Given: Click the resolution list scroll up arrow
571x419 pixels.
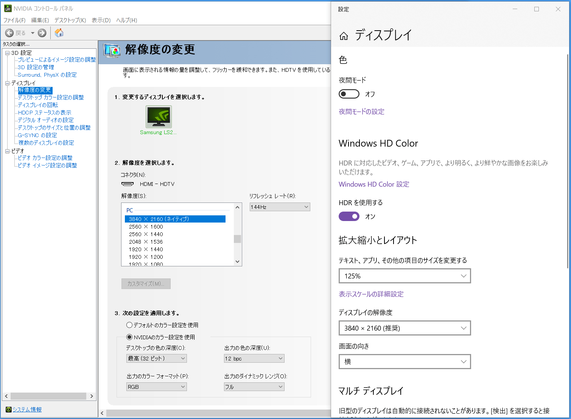Looking at the screenshot, I should coord(238,207).
